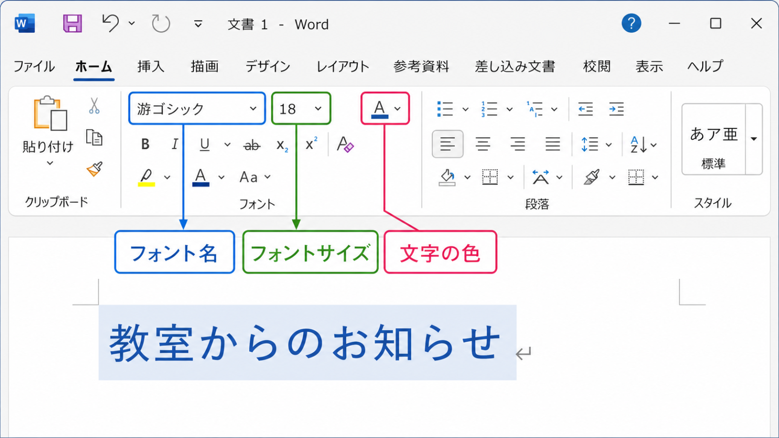Expand the styles gallery arrow
Viewport: 779px width, 438px height.
[x=754, y=139]
